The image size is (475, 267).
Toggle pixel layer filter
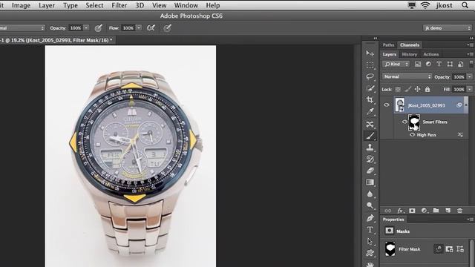[418, 64]
